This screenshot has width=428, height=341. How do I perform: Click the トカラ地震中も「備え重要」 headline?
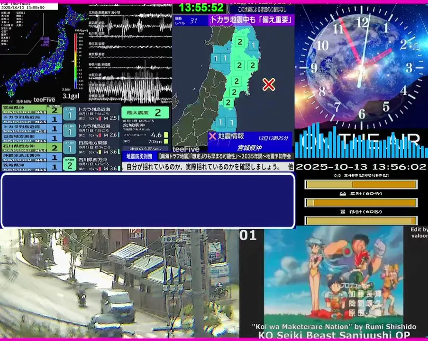point(251,20)
